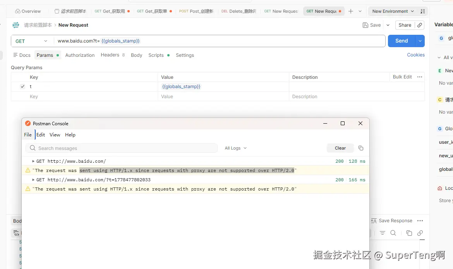The height and width of the screenshot is (269, 453).
Task: Open the All Logs filter dropdown
Action: [x=235, y=148]
